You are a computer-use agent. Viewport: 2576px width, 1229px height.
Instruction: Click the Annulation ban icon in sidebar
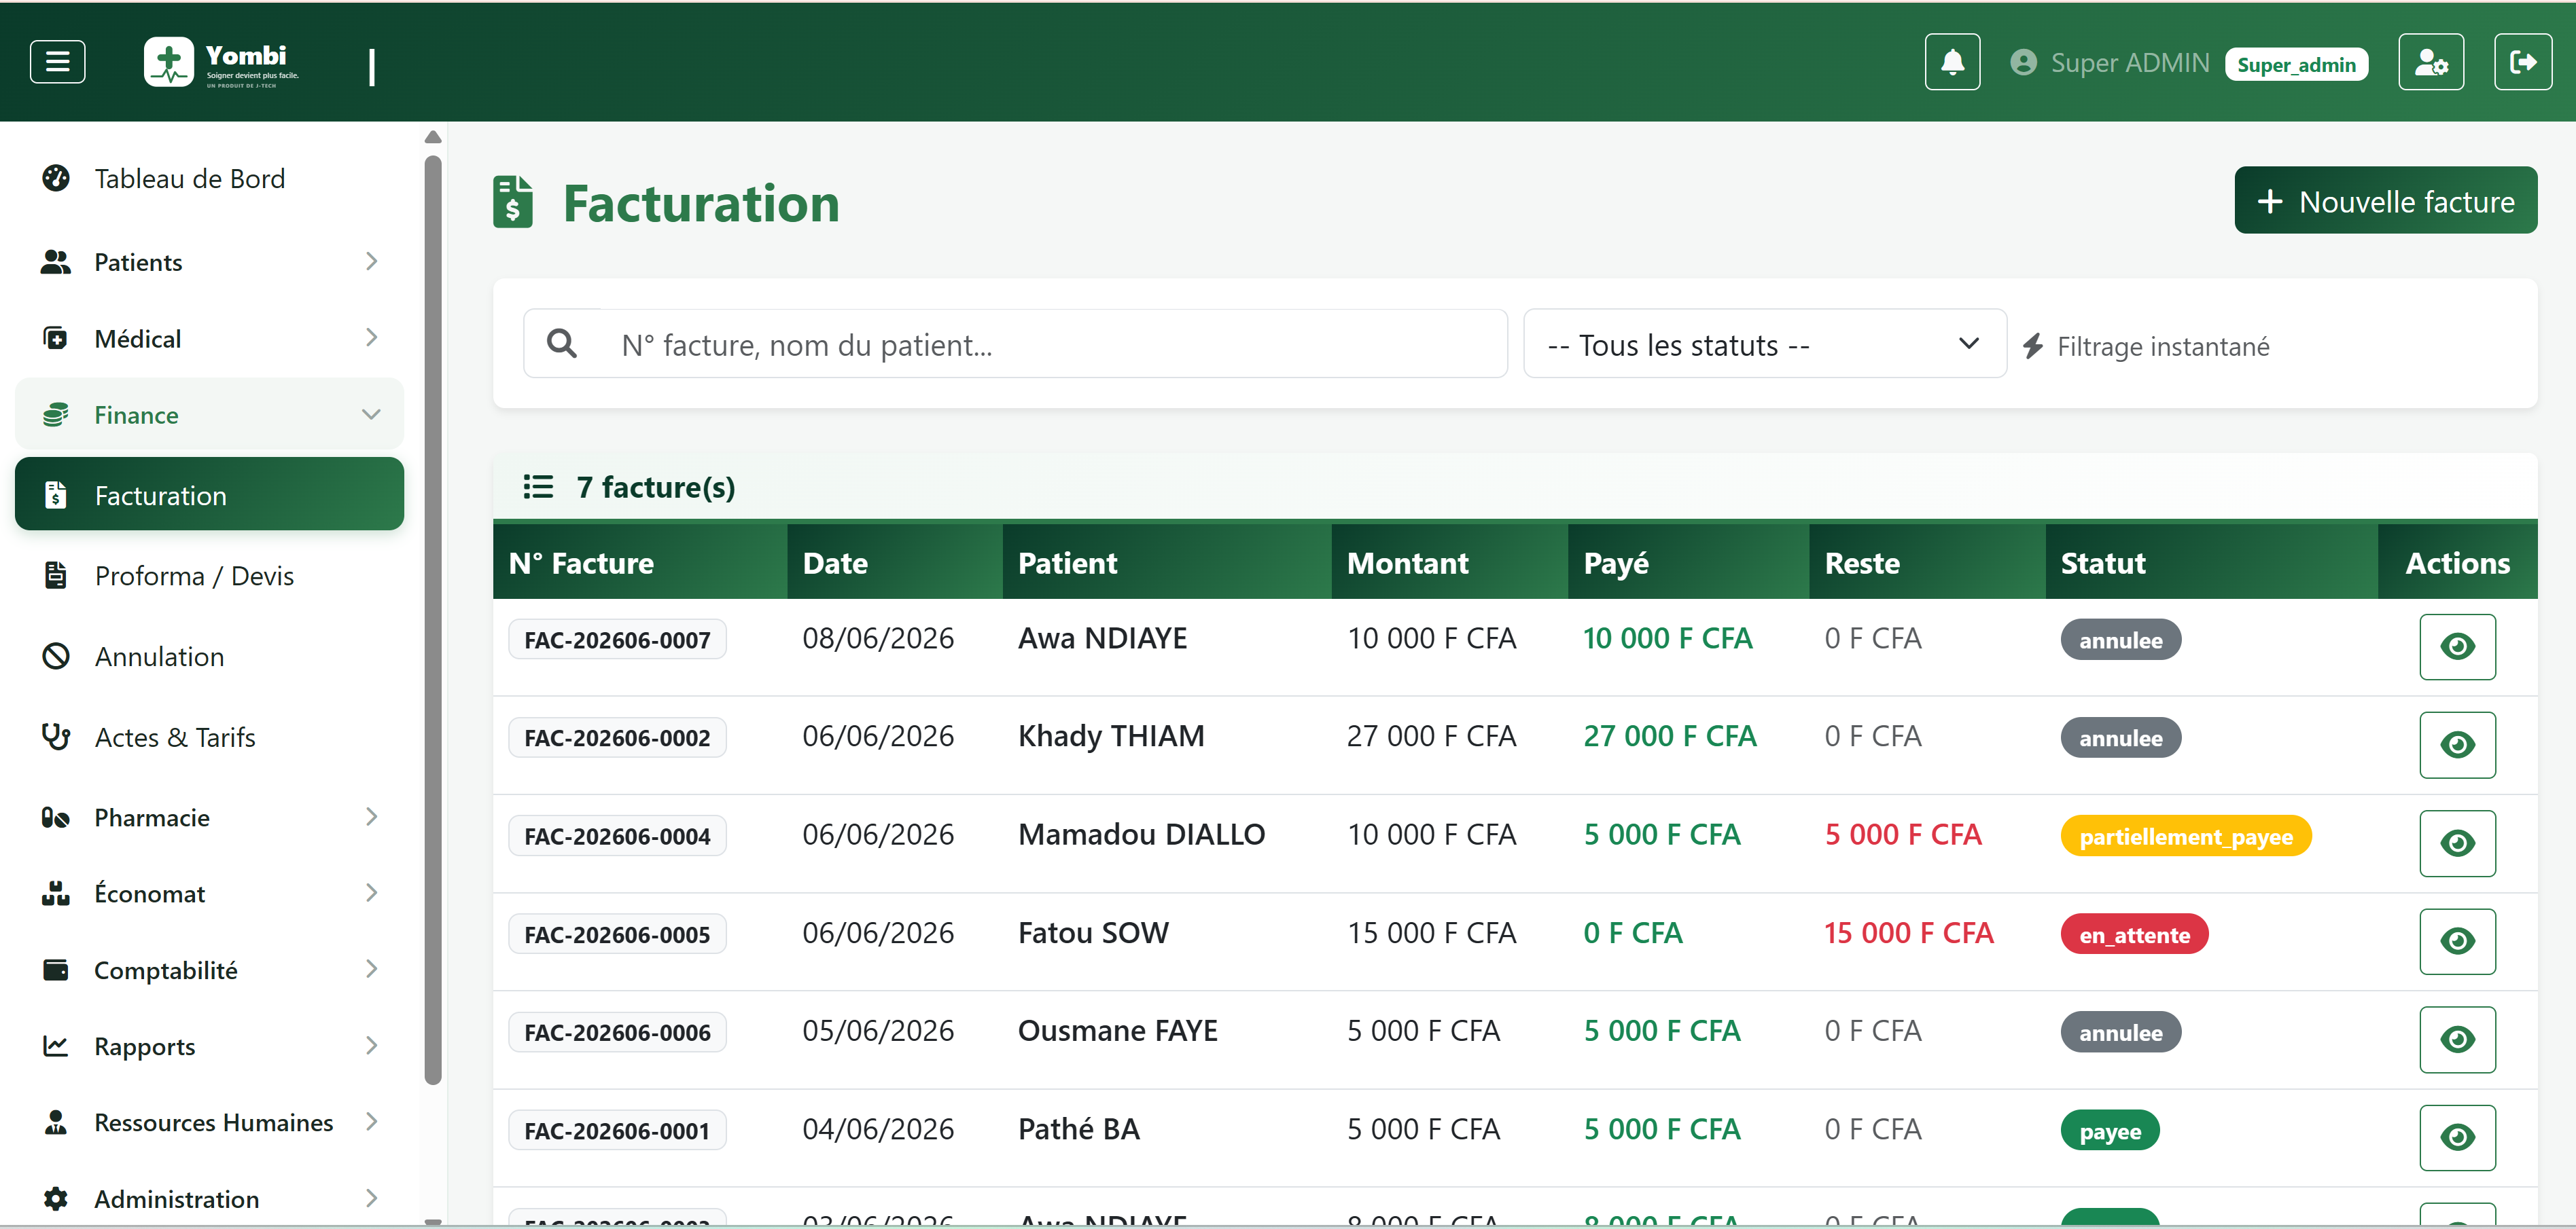click(x=56, y=657)
